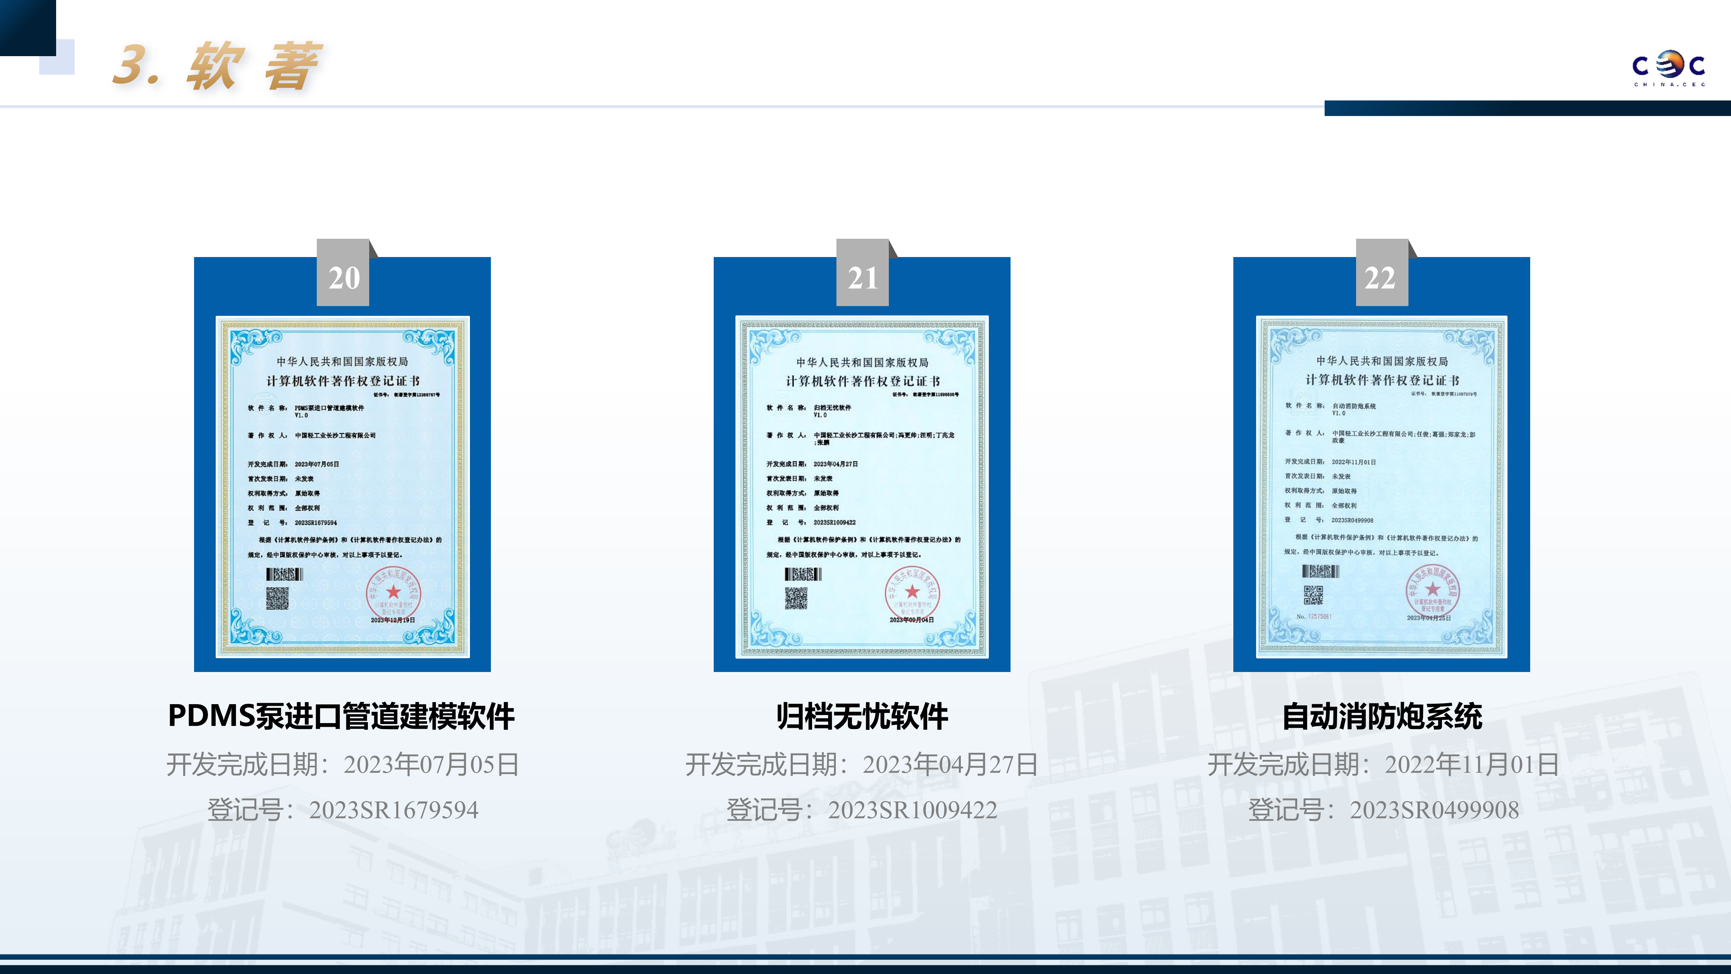Click the 归档无忧软件 heading

(862, 716)
